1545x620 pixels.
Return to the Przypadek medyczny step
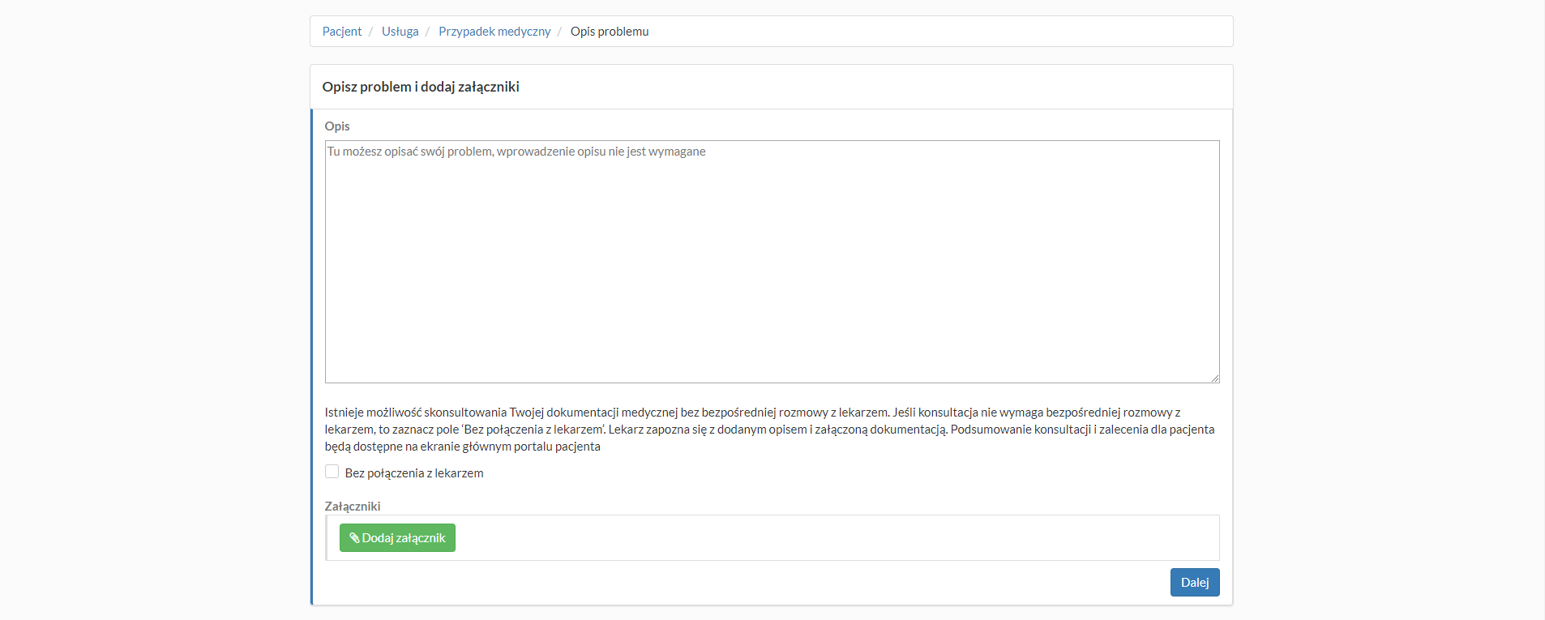[x=494, y=32]
